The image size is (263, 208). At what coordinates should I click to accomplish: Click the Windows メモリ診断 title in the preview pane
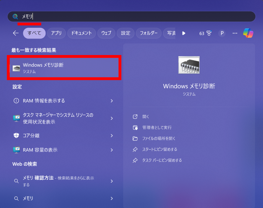pos(189,86)
